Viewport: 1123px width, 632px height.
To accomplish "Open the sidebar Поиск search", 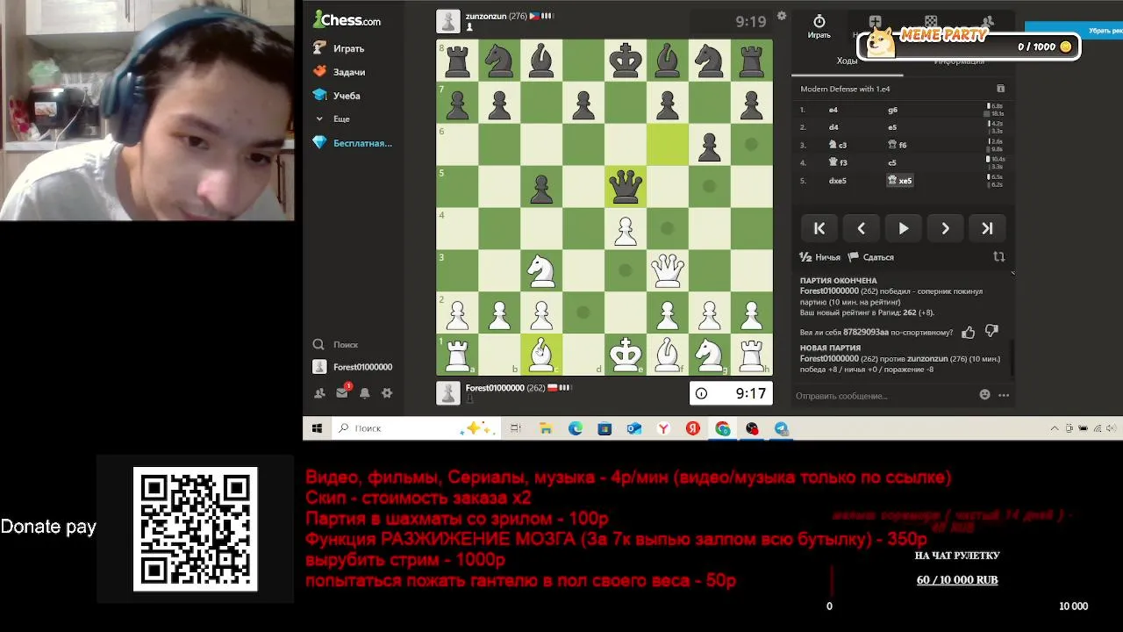I will (x=336, y=345).
